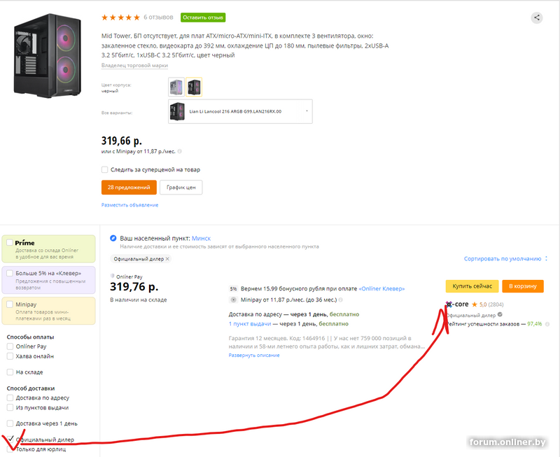Open the «График цен» price chart

[181, 188]
